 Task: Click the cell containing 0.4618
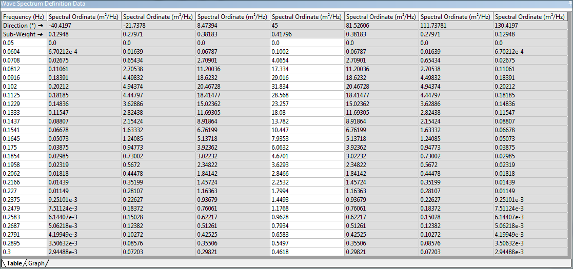[307, 252]
